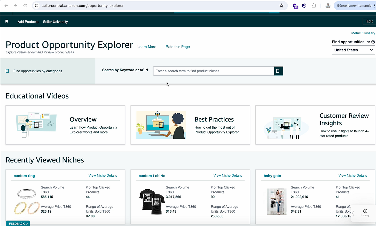Go back with the browser back arrow
Screen dimensions: 376x226
coord(6,5)
